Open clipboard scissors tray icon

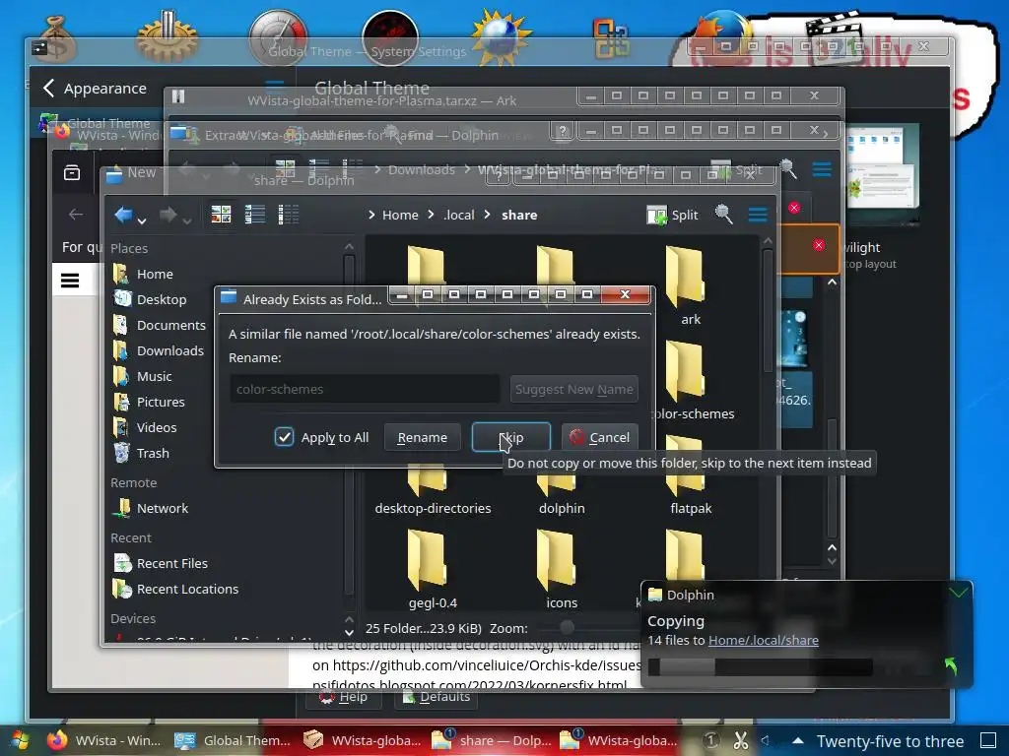tap(741, 741)
